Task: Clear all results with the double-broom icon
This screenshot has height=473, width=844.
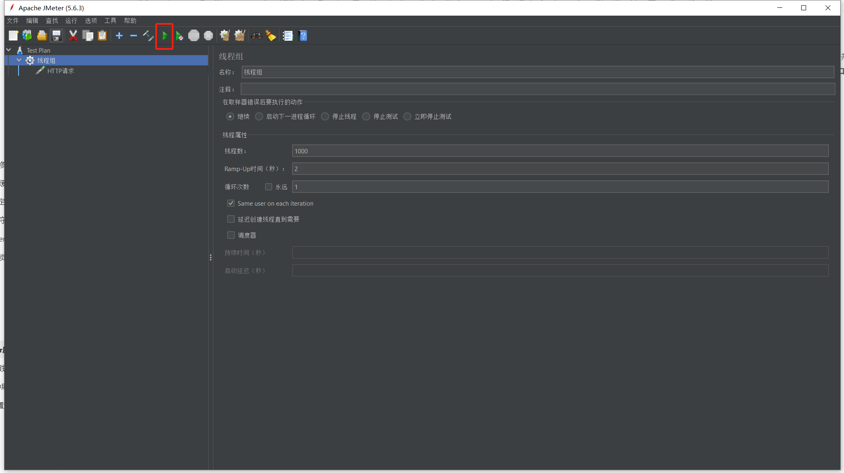Action: [240, 36]
